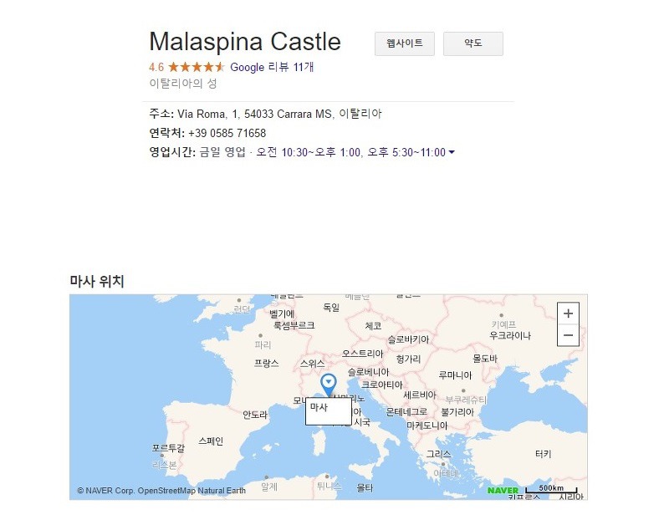The height and width of the screenshot is (525, 664).
Task: Click the blue location pin on map
Action: 329,385
